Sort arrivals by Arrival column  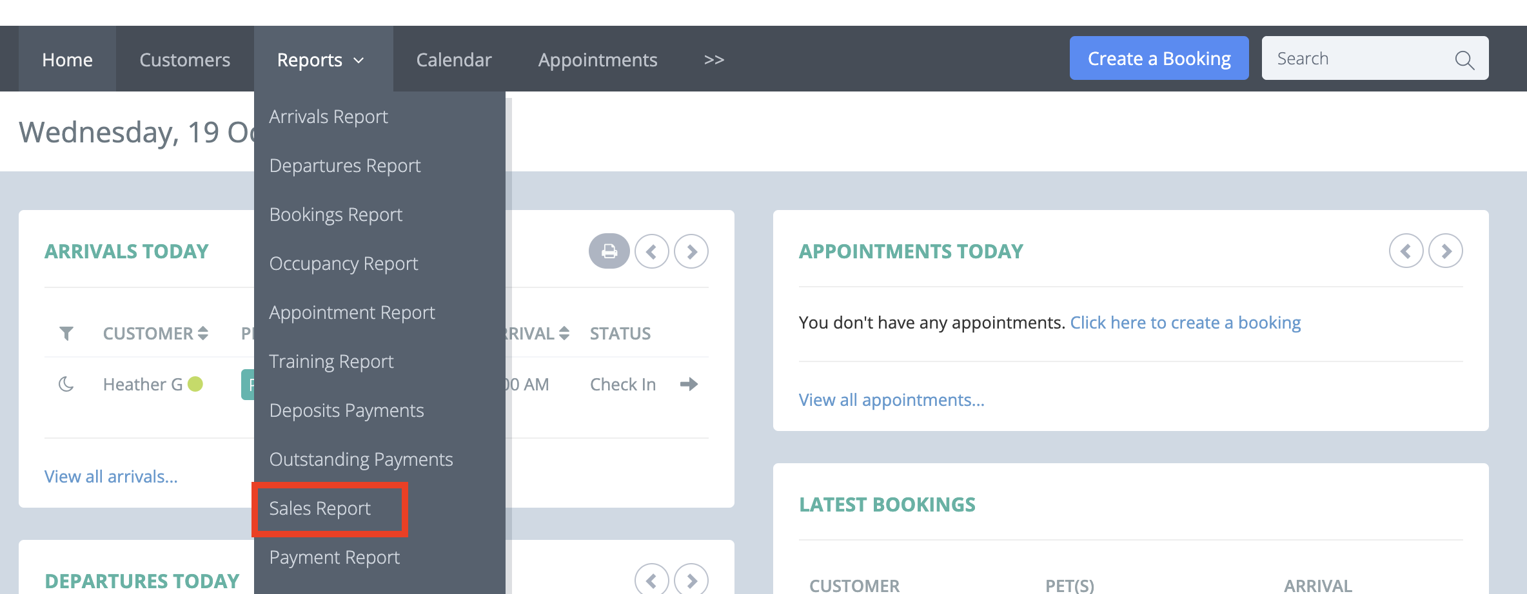point(537,333)
